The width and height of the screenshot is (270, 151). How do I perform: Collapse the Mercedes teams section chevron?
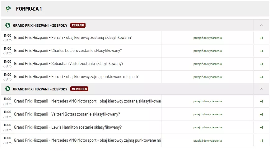coord(261,89)
